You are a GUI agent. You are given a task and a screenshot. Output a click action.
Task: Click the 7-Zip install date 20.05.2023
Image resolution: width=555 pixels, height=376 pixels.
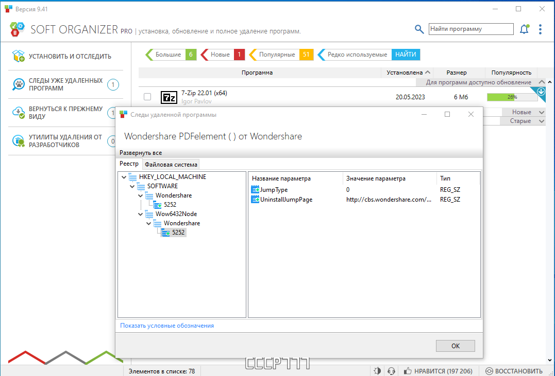click(x=410, y=97)
